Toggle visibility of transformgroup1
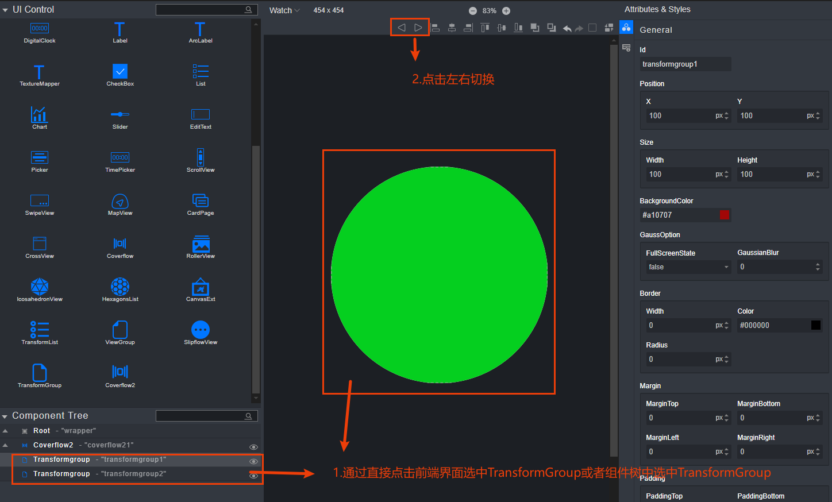Image resolution: width=832 pixels, height=502 pixels. point(253,461)
